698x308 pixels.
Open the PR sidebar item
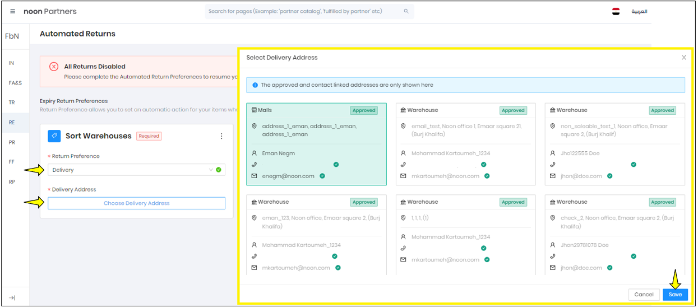(x=12, y=142)
